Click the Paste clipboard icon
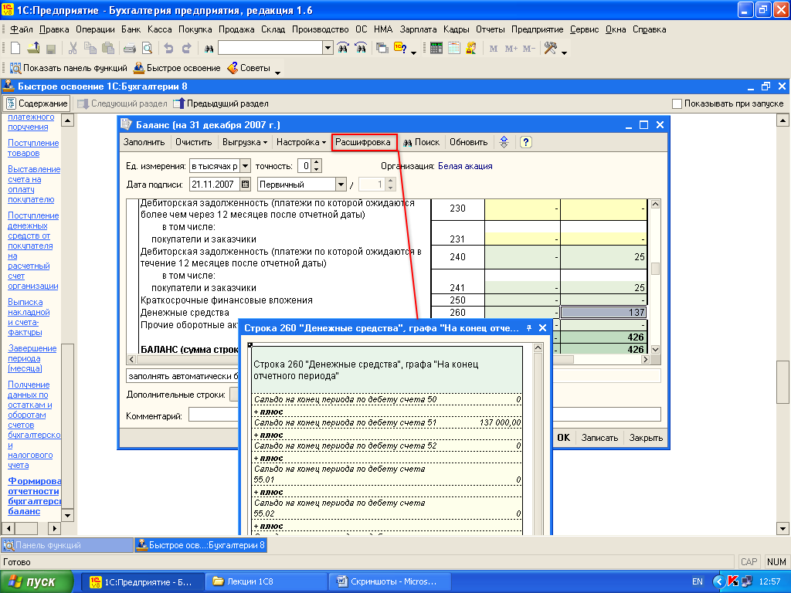This screenshot has height=593, width=791. (x=108, y=49)
